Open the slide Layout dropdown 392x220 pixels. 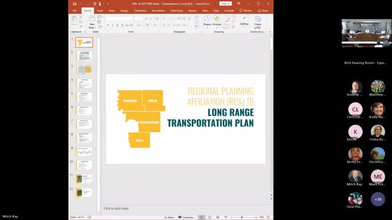click(100, 17)
